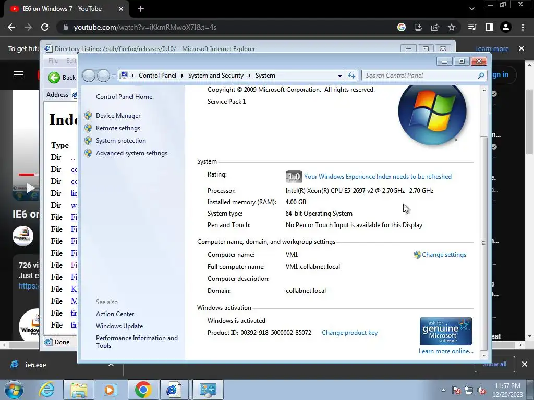Open Remote settings link
Image resolution: width=534 pixels, height=400 pixels.
(118, 128)
